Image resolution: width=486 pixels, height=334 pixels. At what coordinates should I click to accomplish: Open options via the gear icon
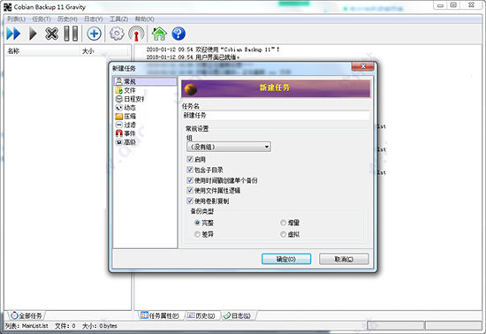[117, 34]
